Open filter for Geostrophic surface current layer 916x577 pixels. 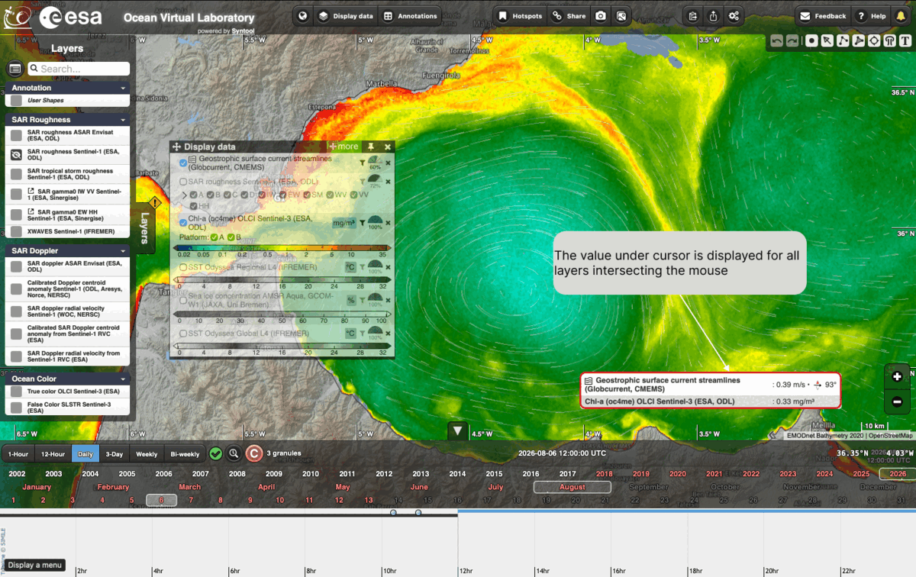tap(362, 162)
